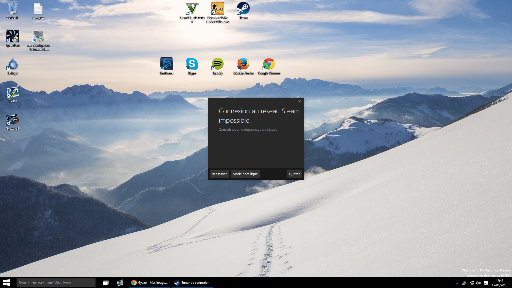This screenshot has height=288, width=512.
Task: Select the Skype desktop icon
Action: pyautogui.click(x=192, y=66)
